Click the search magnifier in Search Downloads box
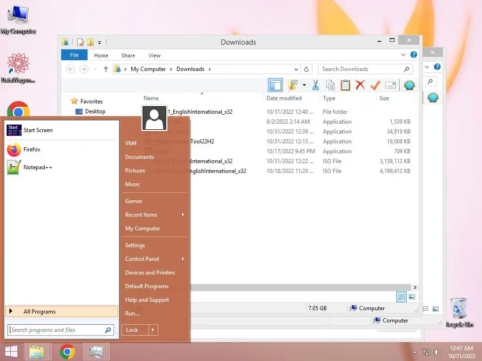This screenshot has height=361, width=482. (x=406, y=69)
